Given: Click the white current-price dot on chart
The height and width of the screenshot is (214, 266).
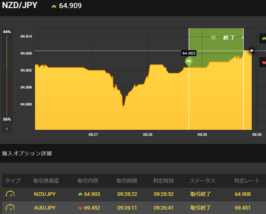Looking at the screenshot, I should [x=252, y=50].
